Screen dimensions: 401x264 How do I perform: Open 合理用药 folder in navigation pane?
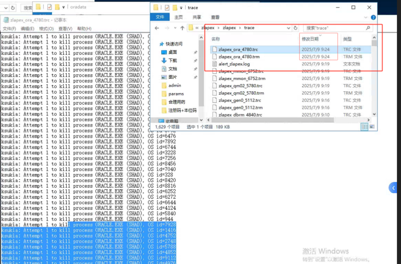(x=177, y=102)
